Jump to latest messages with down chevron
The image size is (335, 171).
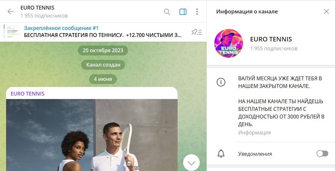(x=191, y=163)
